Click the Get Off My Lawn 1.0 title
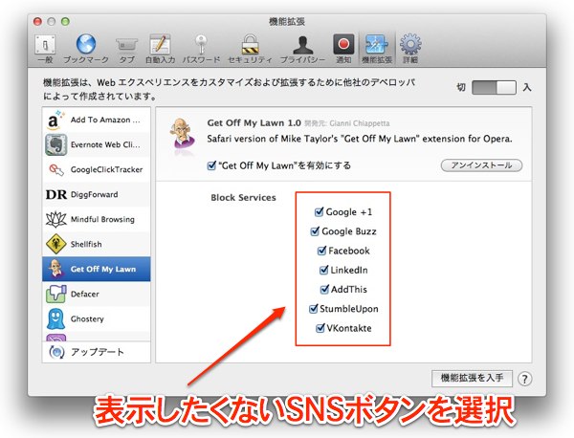The width and height of the screenshot is (574, 438). (254, 123)
